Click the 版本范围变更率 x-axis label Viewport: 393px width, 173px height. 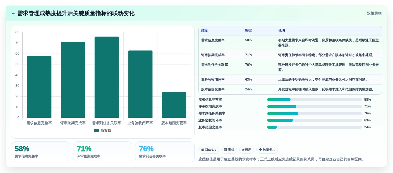click(174, 123)
